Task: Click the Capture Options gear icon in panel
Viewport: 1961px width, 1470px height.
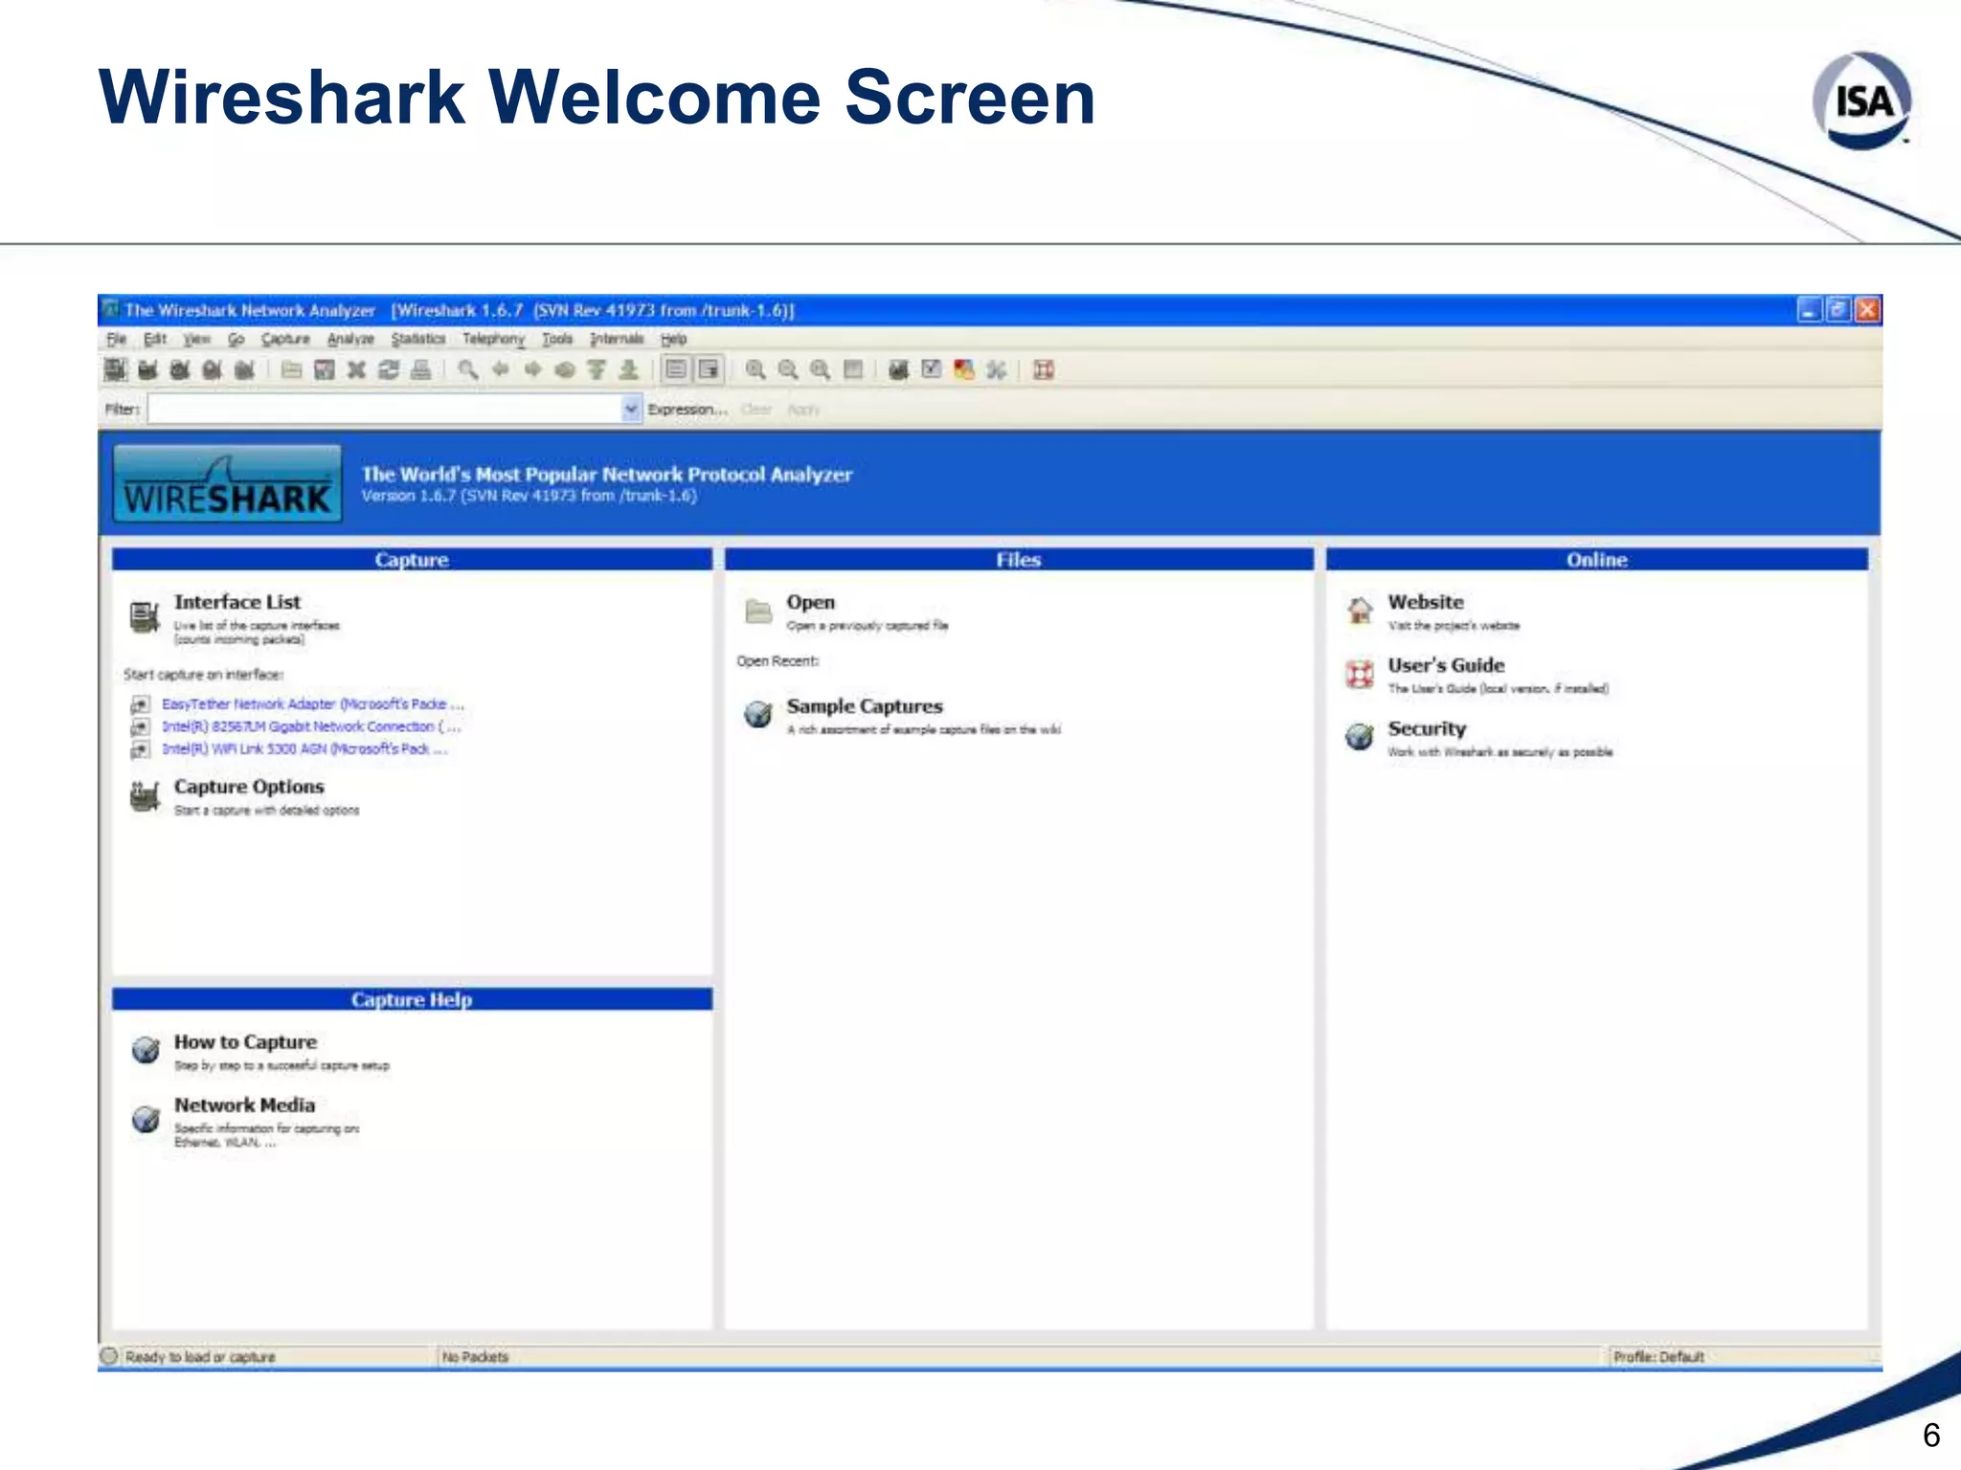Action: pos(145,796)
